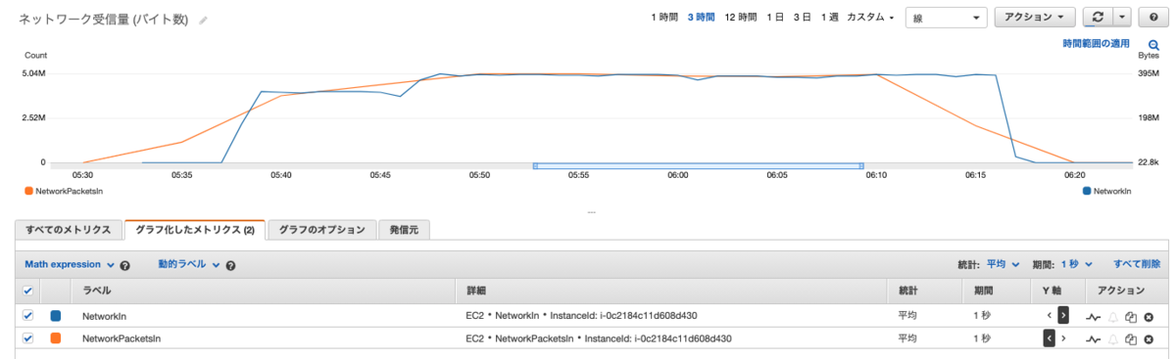1176x359 pixels.
Task: Click the orange NetworkPacketsIn color swatch
Action: click(56, 337)
